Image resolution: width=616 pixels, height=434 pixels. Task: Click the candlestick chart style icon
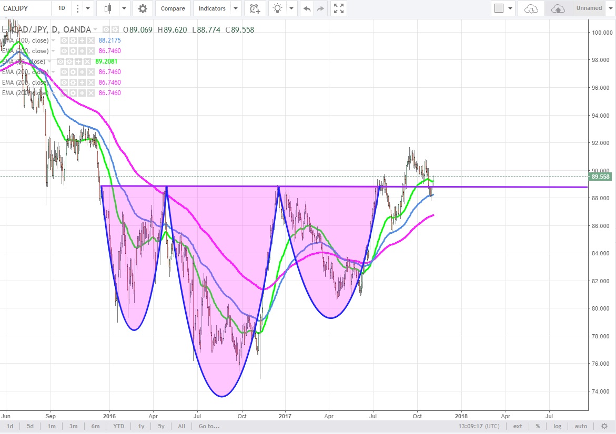[x=108, y=8]
